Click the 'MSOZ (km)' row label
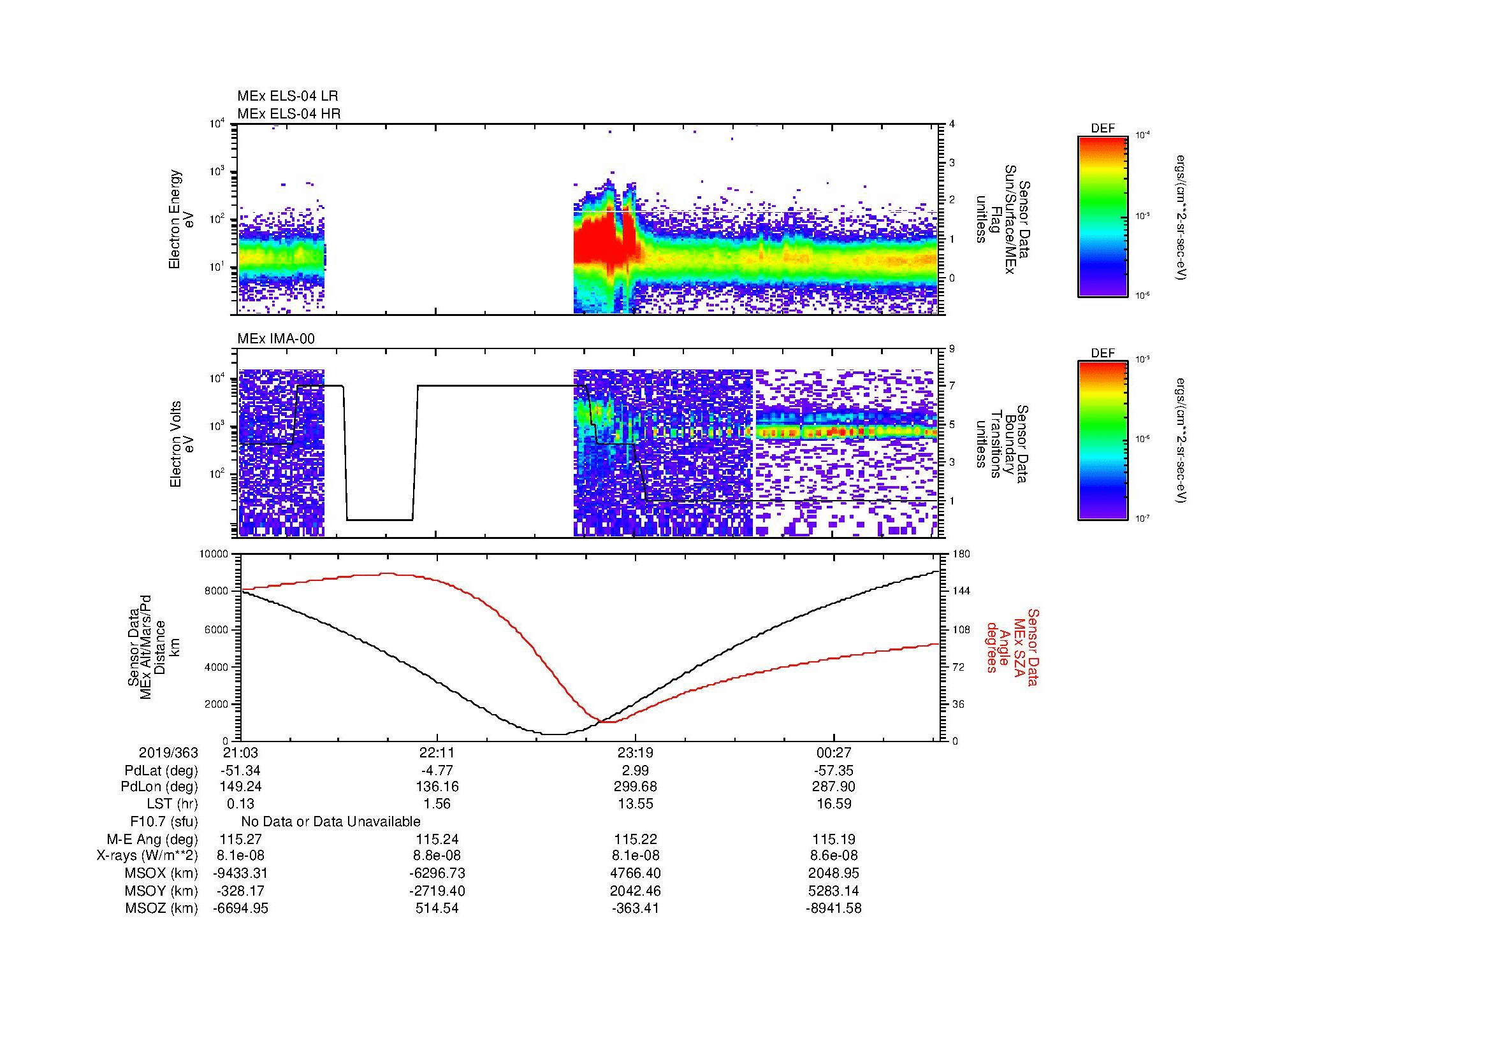This screenshot has width=1491, height=1053. 162,908
